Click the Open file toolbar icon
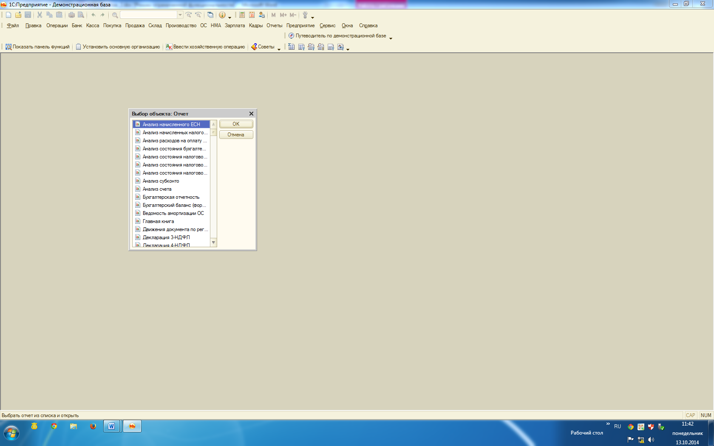This screenshot has height=446, width=714. (18, 15)
